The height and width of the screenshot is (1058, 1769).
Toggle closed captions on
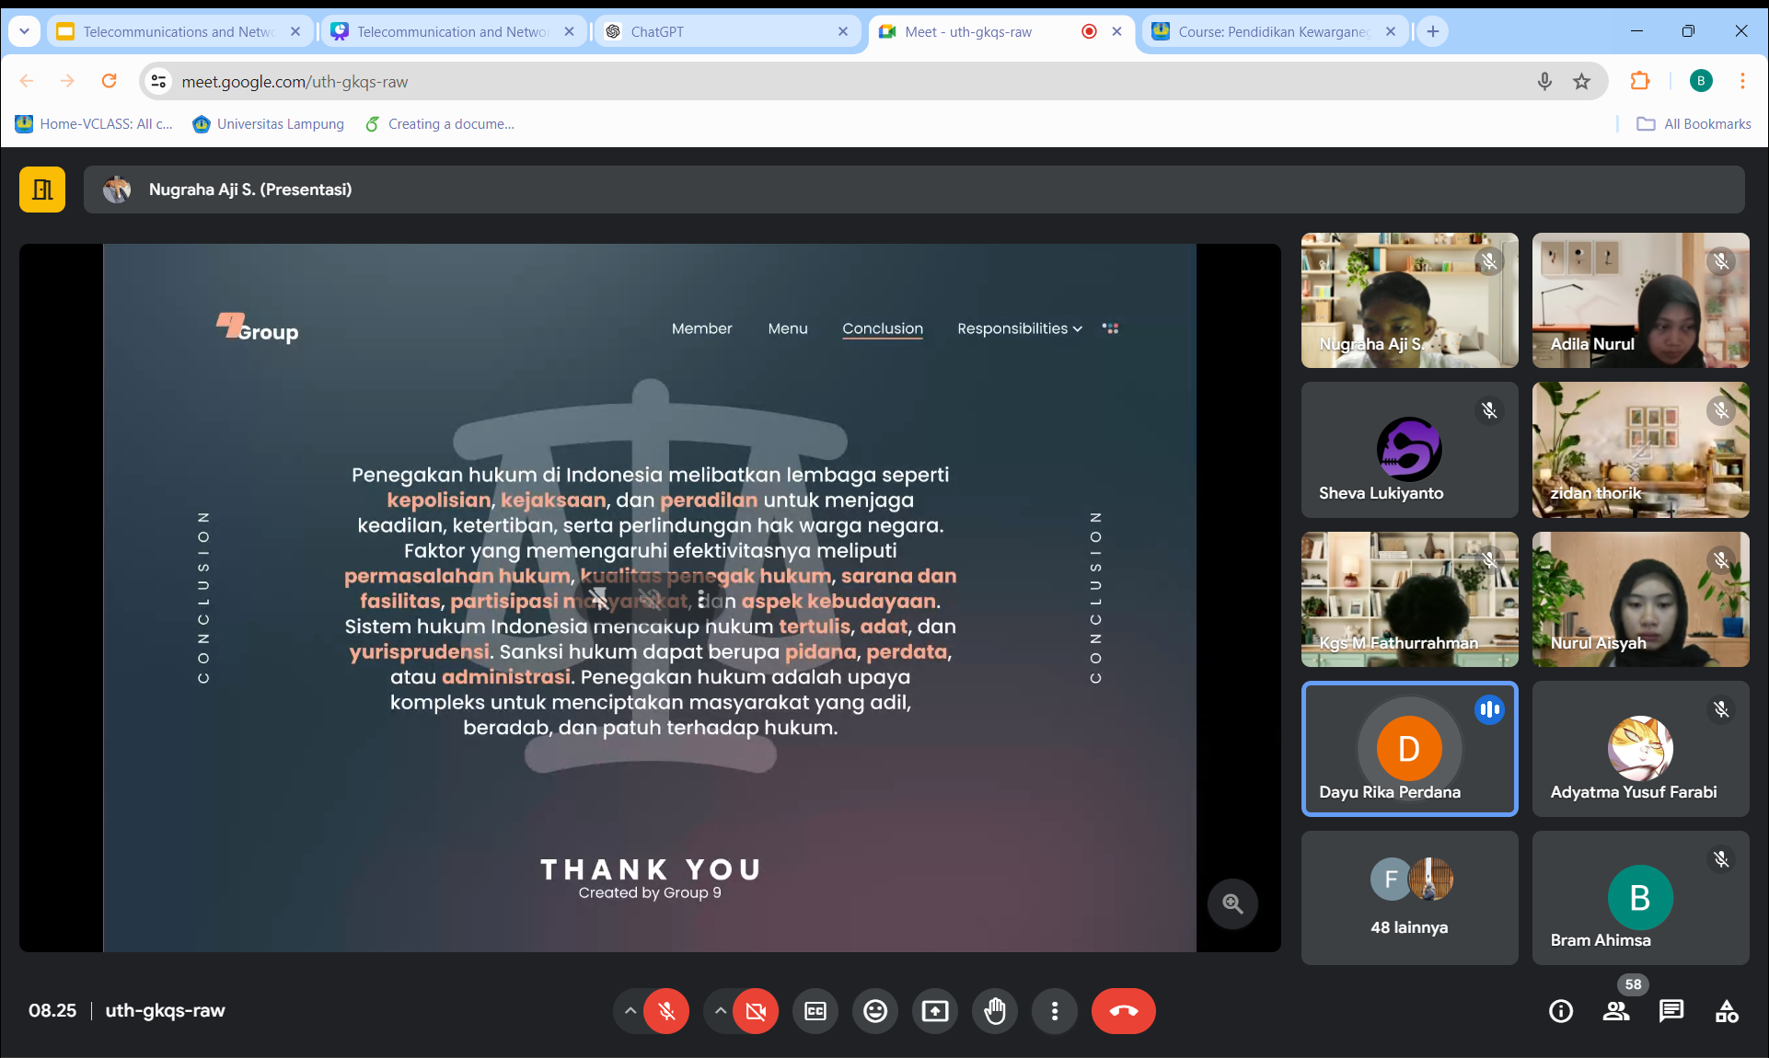pyautogui.click(x=815, y=1011)
